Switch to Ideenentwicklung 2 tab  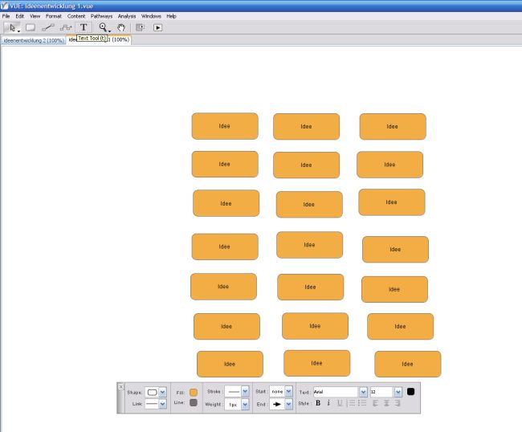(x=33, y=39)
